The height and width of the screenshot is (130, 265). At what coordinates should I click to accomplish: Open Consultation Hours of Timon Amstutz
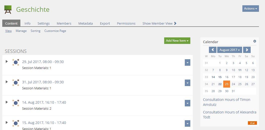click(227, 102)
